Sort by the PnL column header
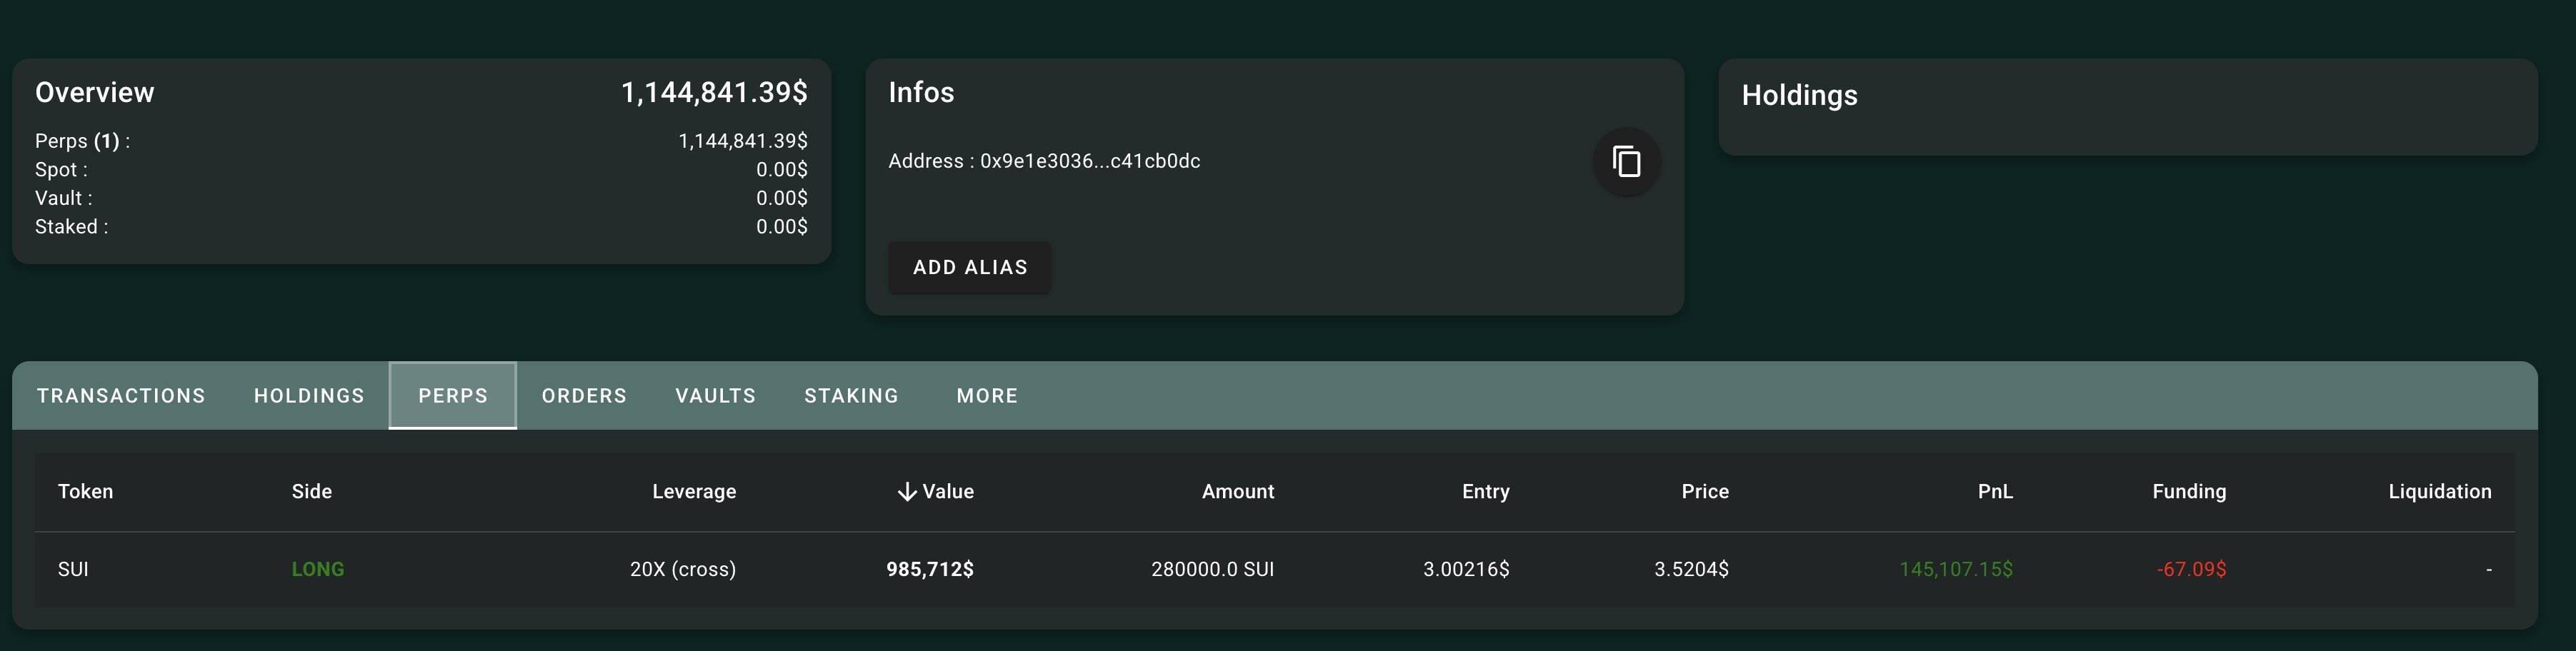 coord(1994,491)
